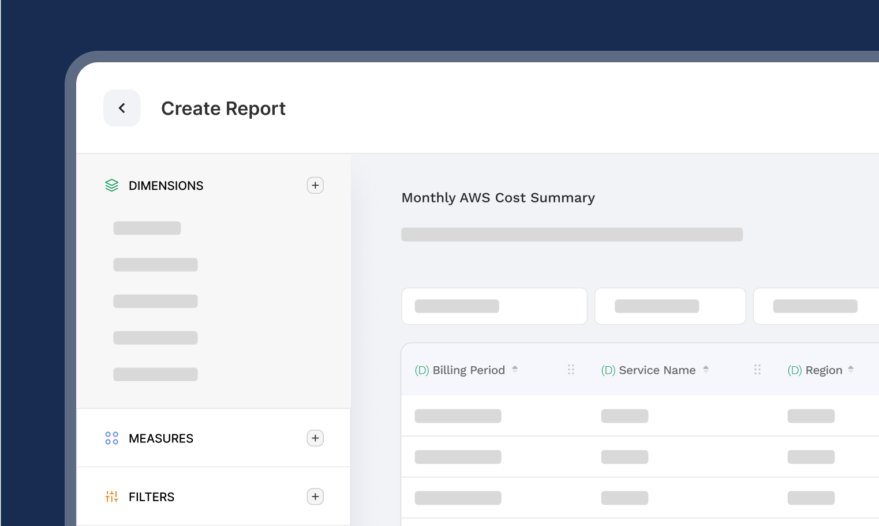Click the Measures four-circles icon
The image size is (879, 526).
tap(112, 438)
